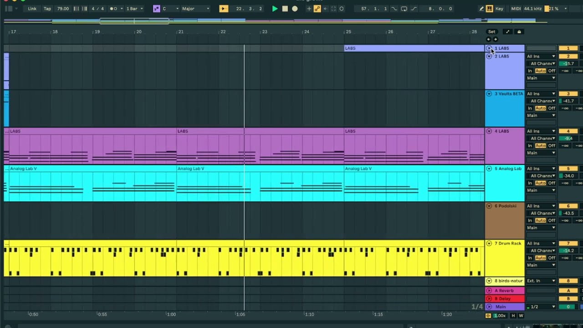Viewport: 583px width, 328px height.
Task: Adjust the 5 Analog Lab volume slider -34.0
Action: 568,176
